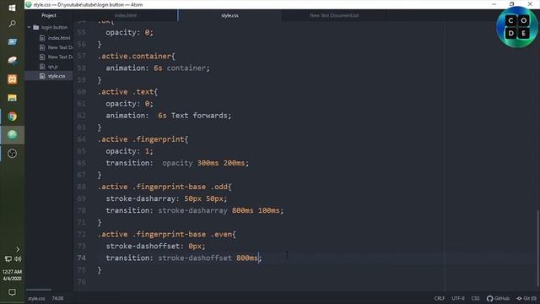Click the Project panel header
The width and height of the screenshot is (540, 304).
pos(49,15)
